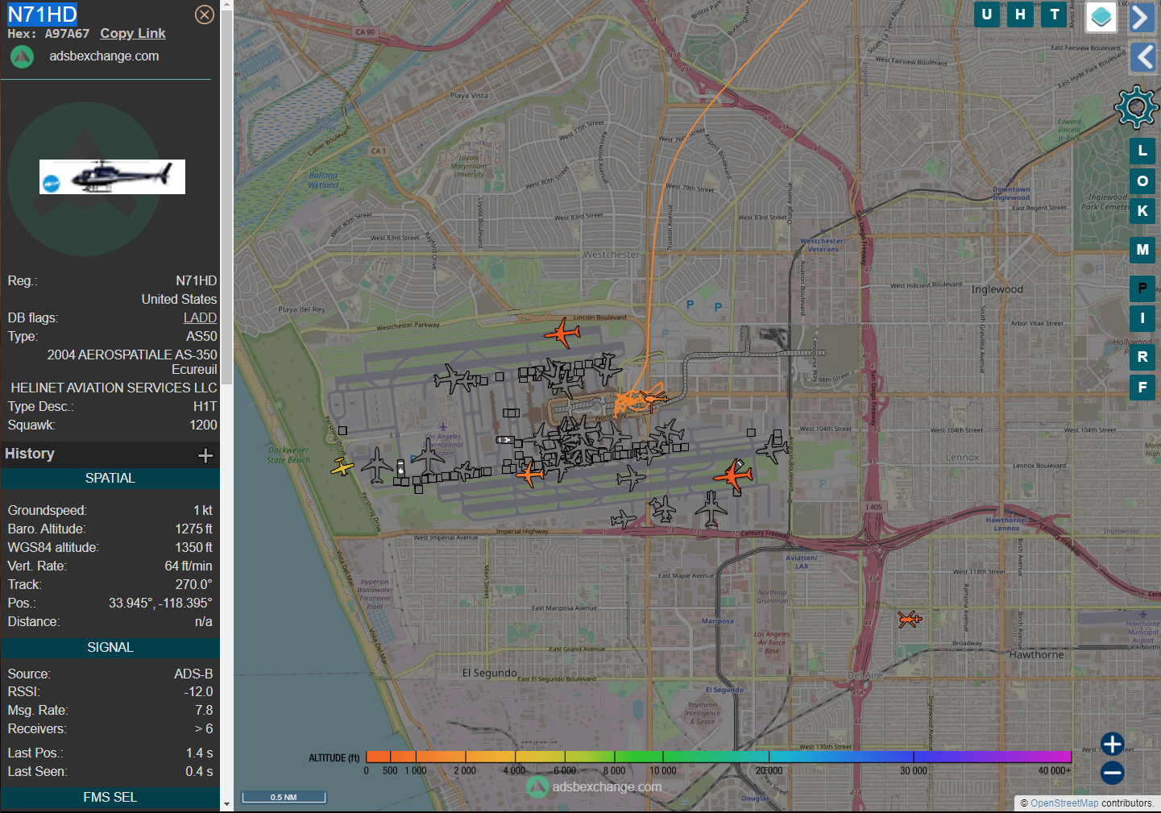Click the adsbexchange.com logo in panel
Image resolution: width=1161 pixels, height=813 pixels.
(x=23, y=56)
